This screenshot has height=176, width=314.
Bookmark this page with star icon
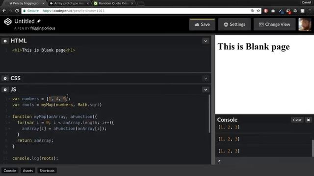pyautogui.click(x=259, y=11)
